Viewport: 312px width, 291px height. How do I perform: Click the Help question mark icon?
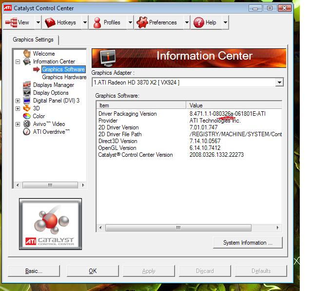199,22
